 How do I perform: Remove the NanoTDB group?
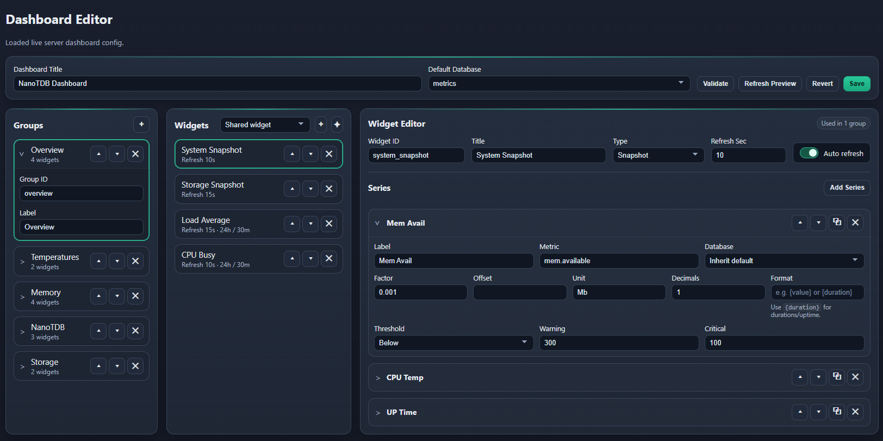pos(135,331)
